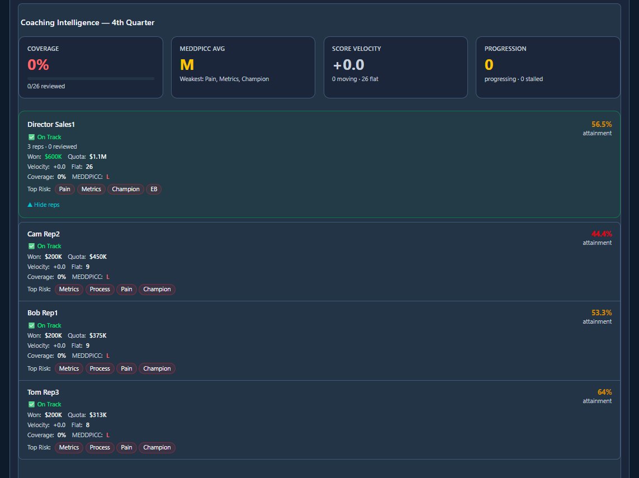The image size is (639, 478).
Task: Click the Coverage progress bar
Action: pyautogui.click(x=91, y=78)
